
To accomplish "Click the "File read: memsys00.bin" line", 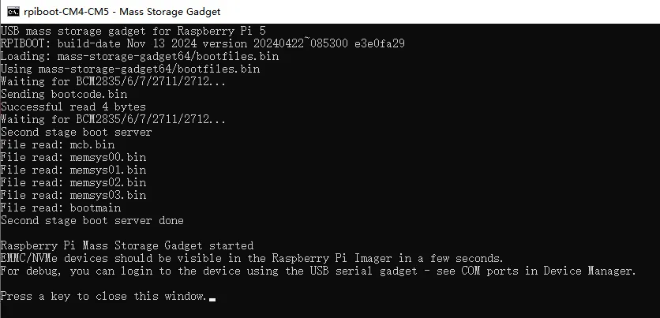I will pos(73,157).
